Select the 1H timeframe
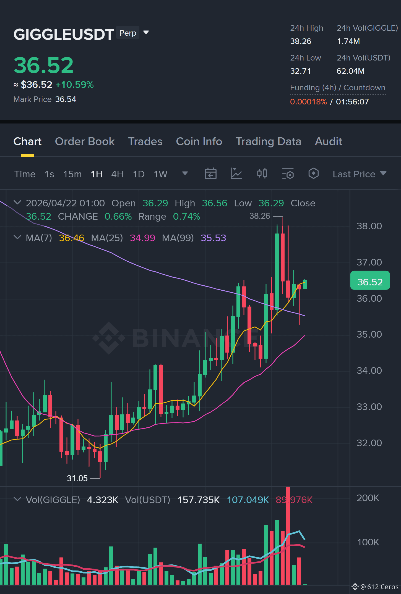Screen dimensions: 401x594 (97, 174)
